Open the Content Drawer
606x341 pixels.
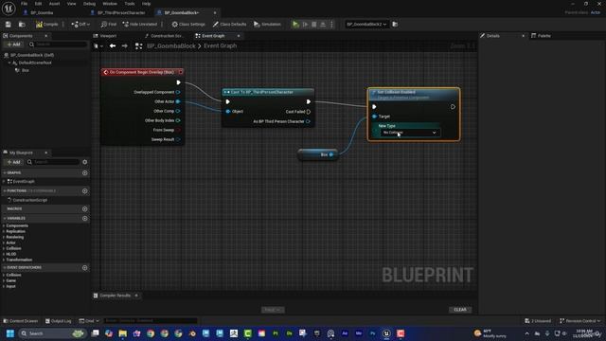(21, 321)
